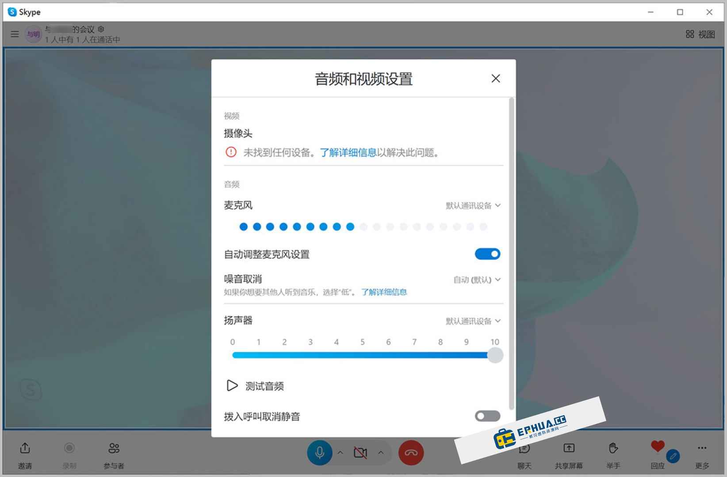
Task: Open meeting settings gear icon
Action: [x=101, y=29]
